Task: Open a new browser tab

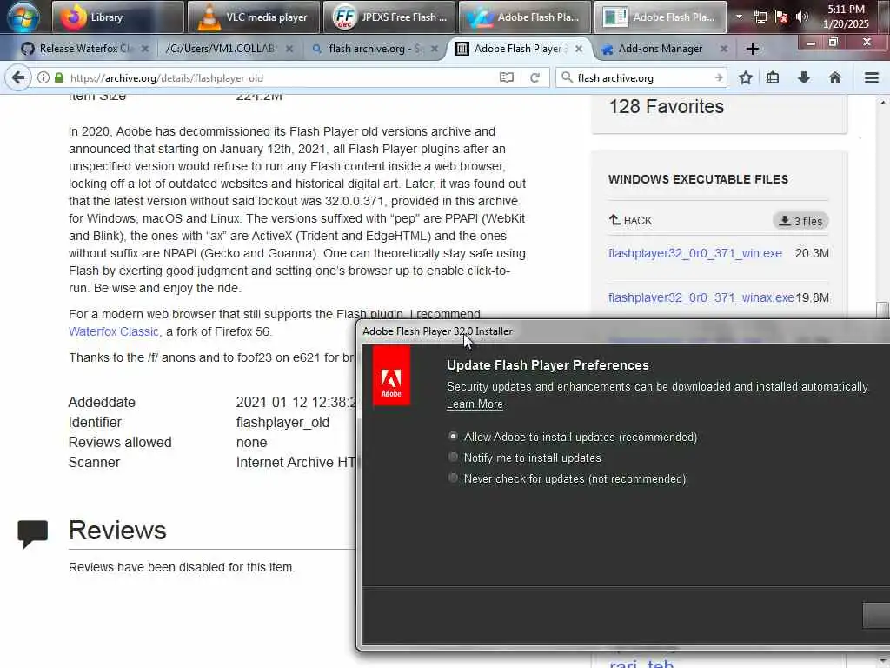Action: [x=752, y=49]
